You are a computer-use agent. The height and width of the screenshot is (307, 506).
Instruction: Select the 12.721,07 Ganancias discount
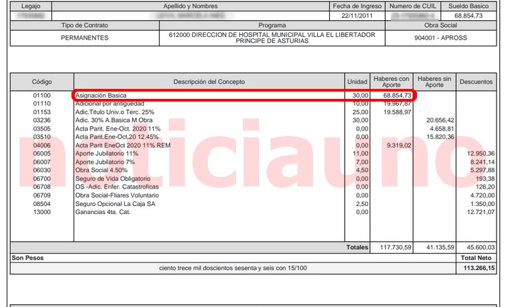[x=481, y=212]
